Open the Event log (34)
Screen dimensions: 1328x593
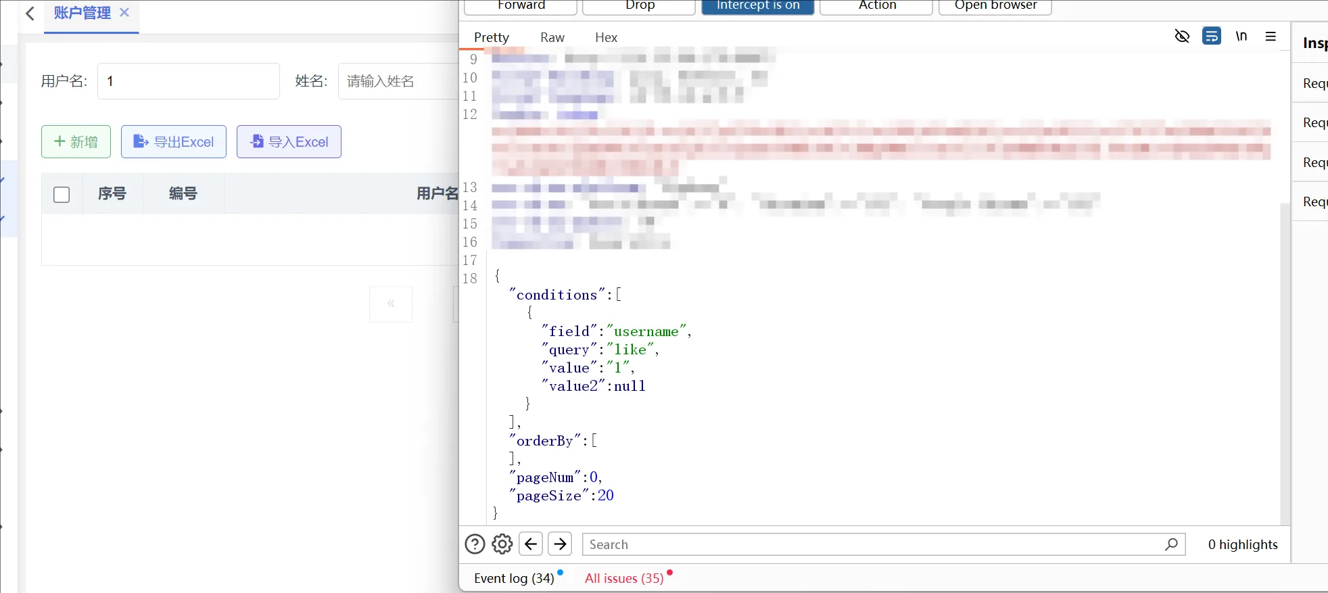pos(514,578)
